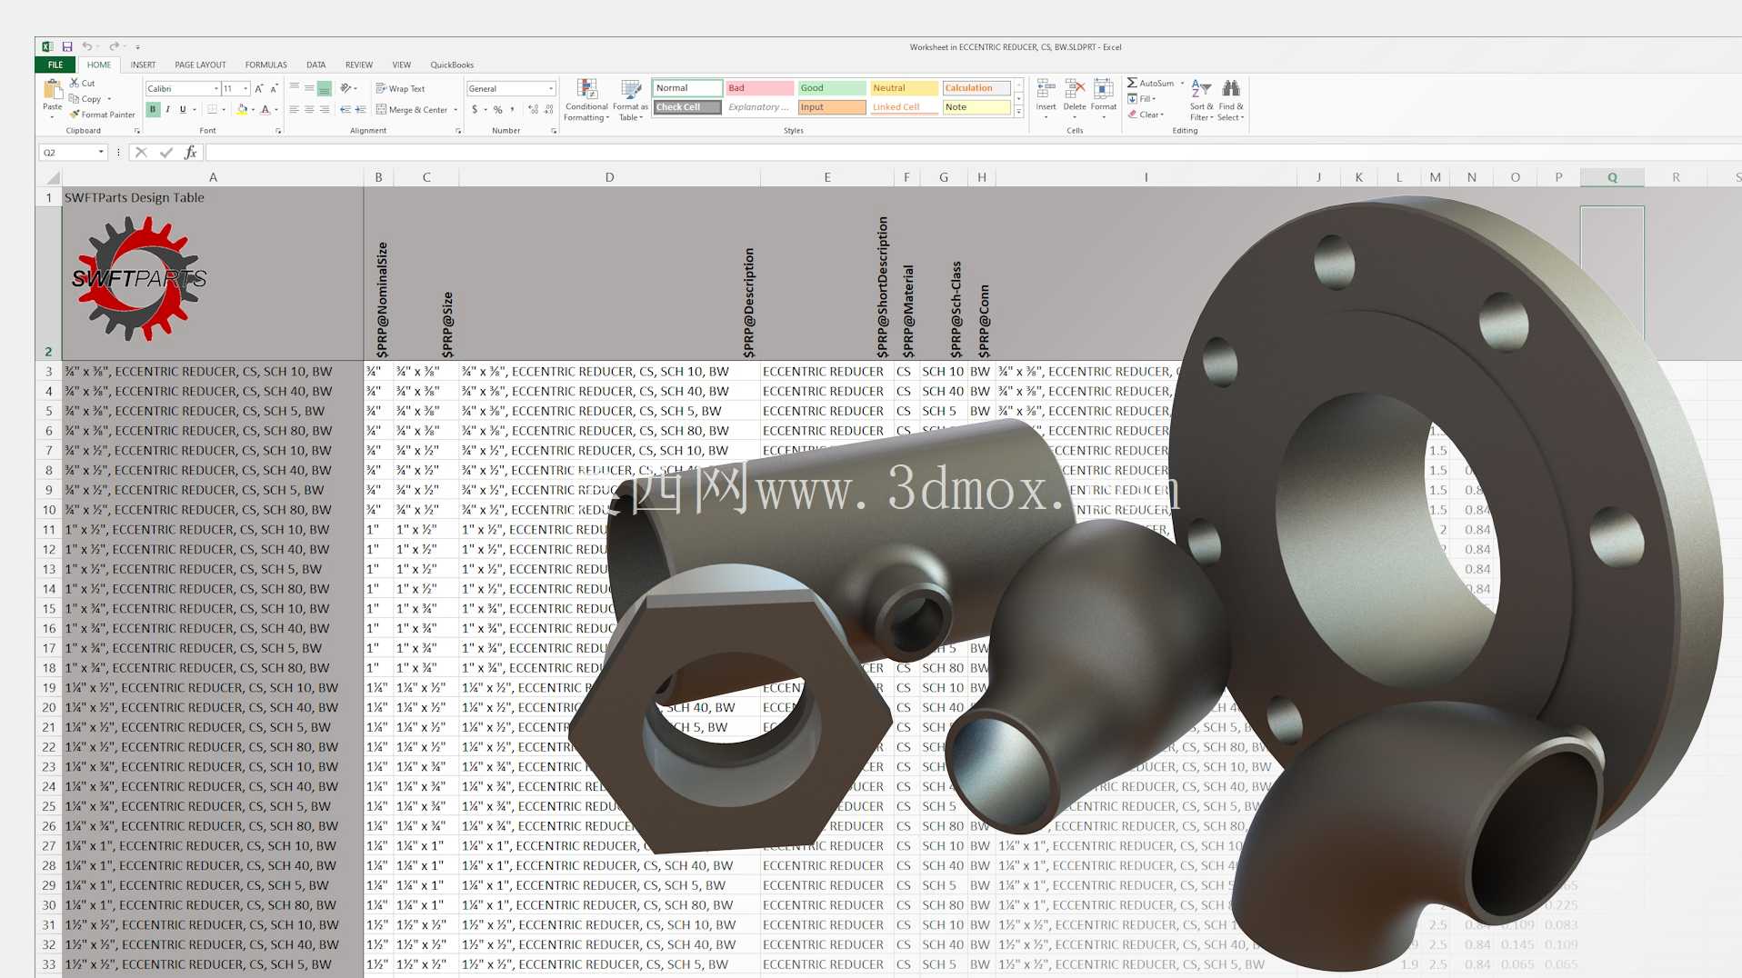Confirm the formula bar entry

(x=165, y=153)
